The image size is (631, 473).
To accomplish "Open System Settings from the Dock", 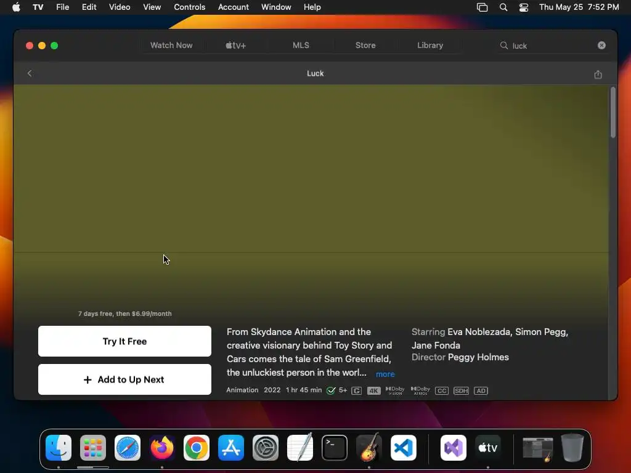I will coord(266,448).
